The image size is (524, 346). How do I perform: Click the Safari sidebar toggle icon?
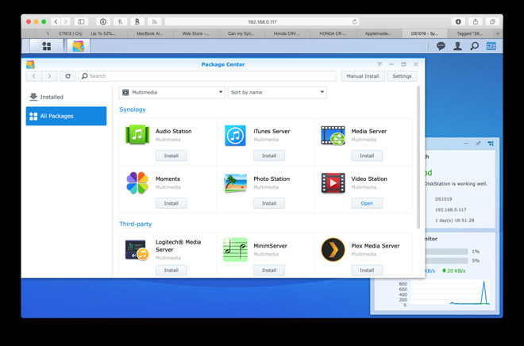(x=81, y=21)
